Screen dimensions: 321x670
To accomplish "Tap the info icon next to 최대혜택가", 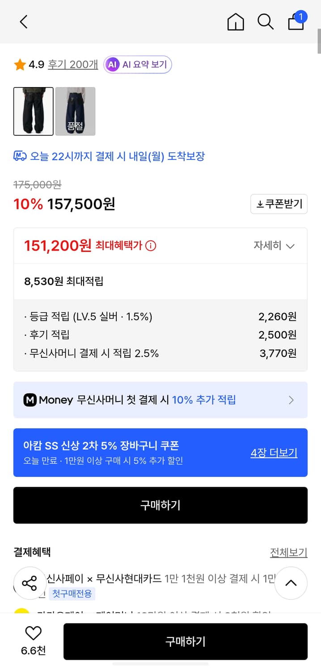I will (x=151, y=246).
